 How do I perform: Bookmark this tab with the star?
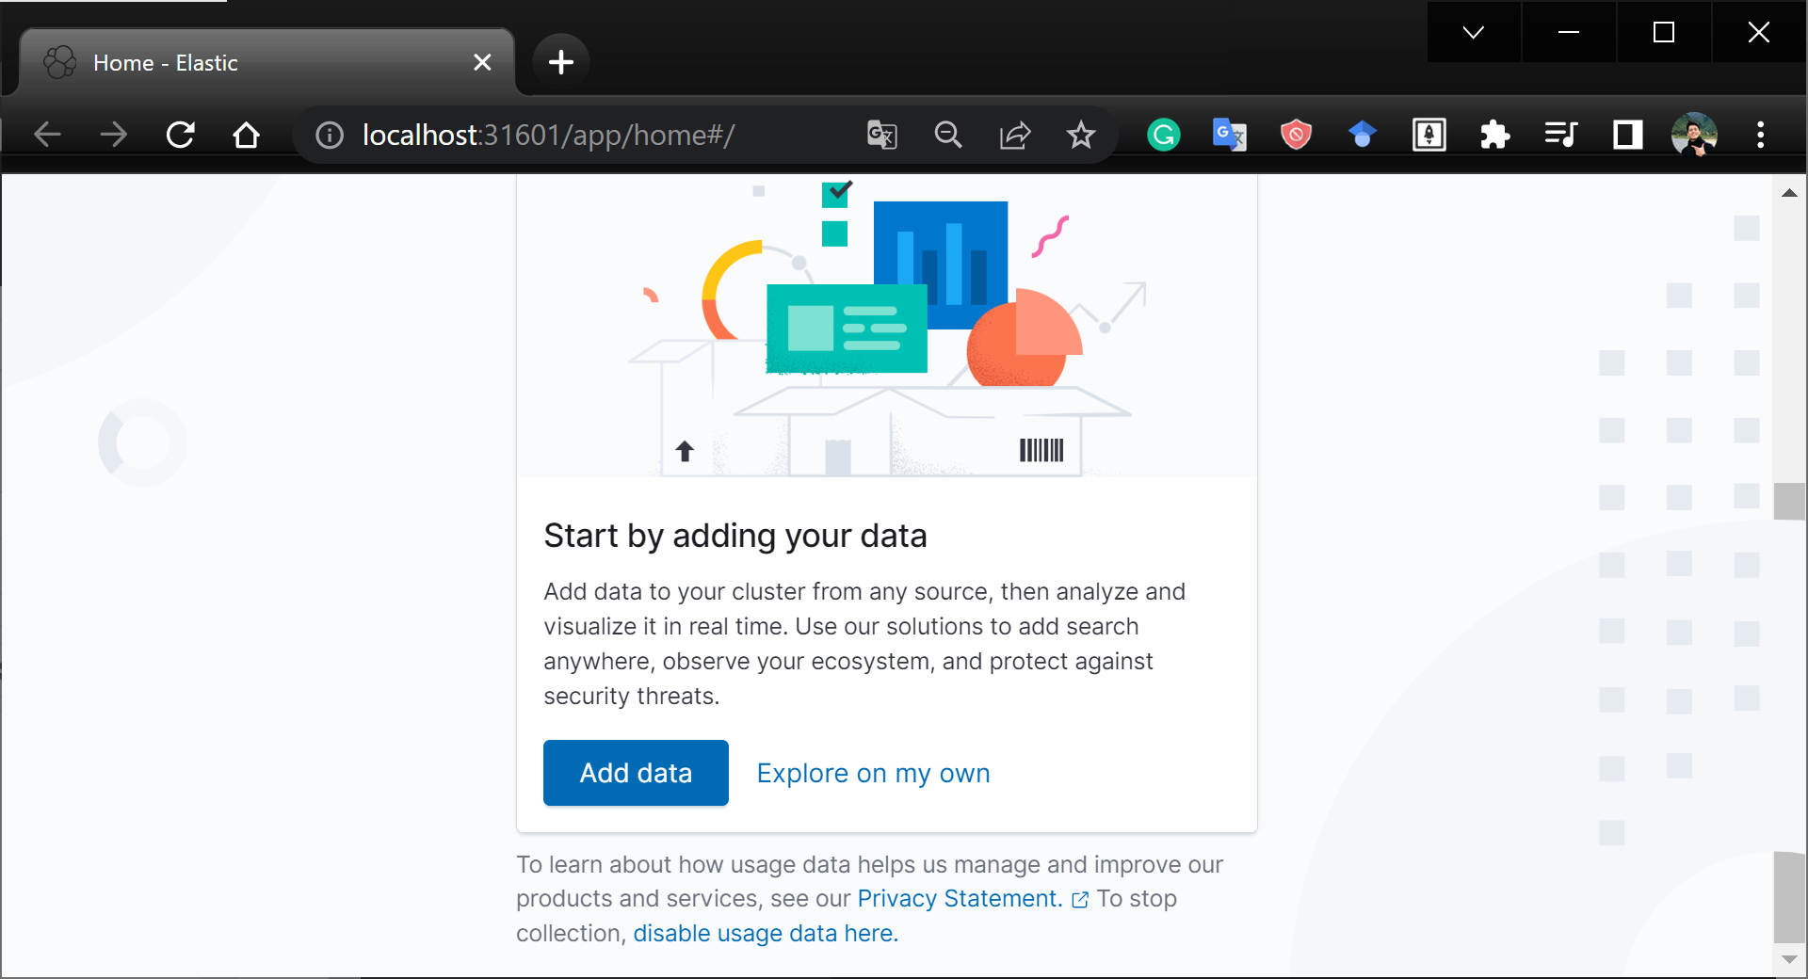tap(1081, 135)
